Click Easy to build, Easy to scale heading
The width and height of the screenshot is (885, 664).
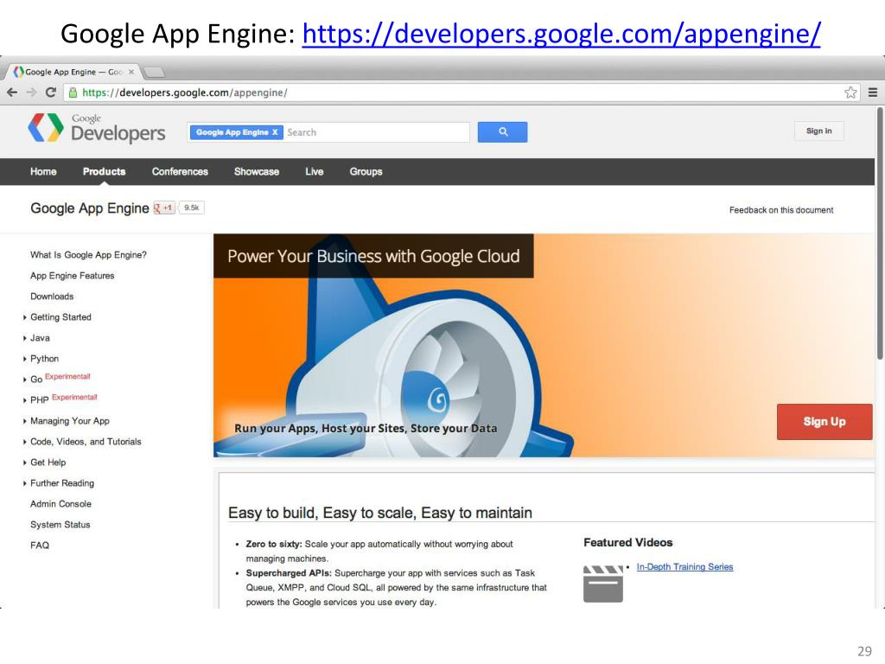click(380, 513)
